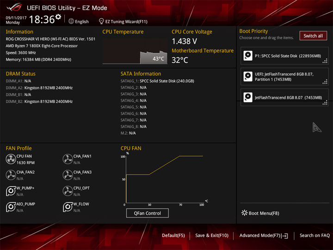Click the CPU temperature graph
This screenshot has height=250, width=333.
pos(135,51)
